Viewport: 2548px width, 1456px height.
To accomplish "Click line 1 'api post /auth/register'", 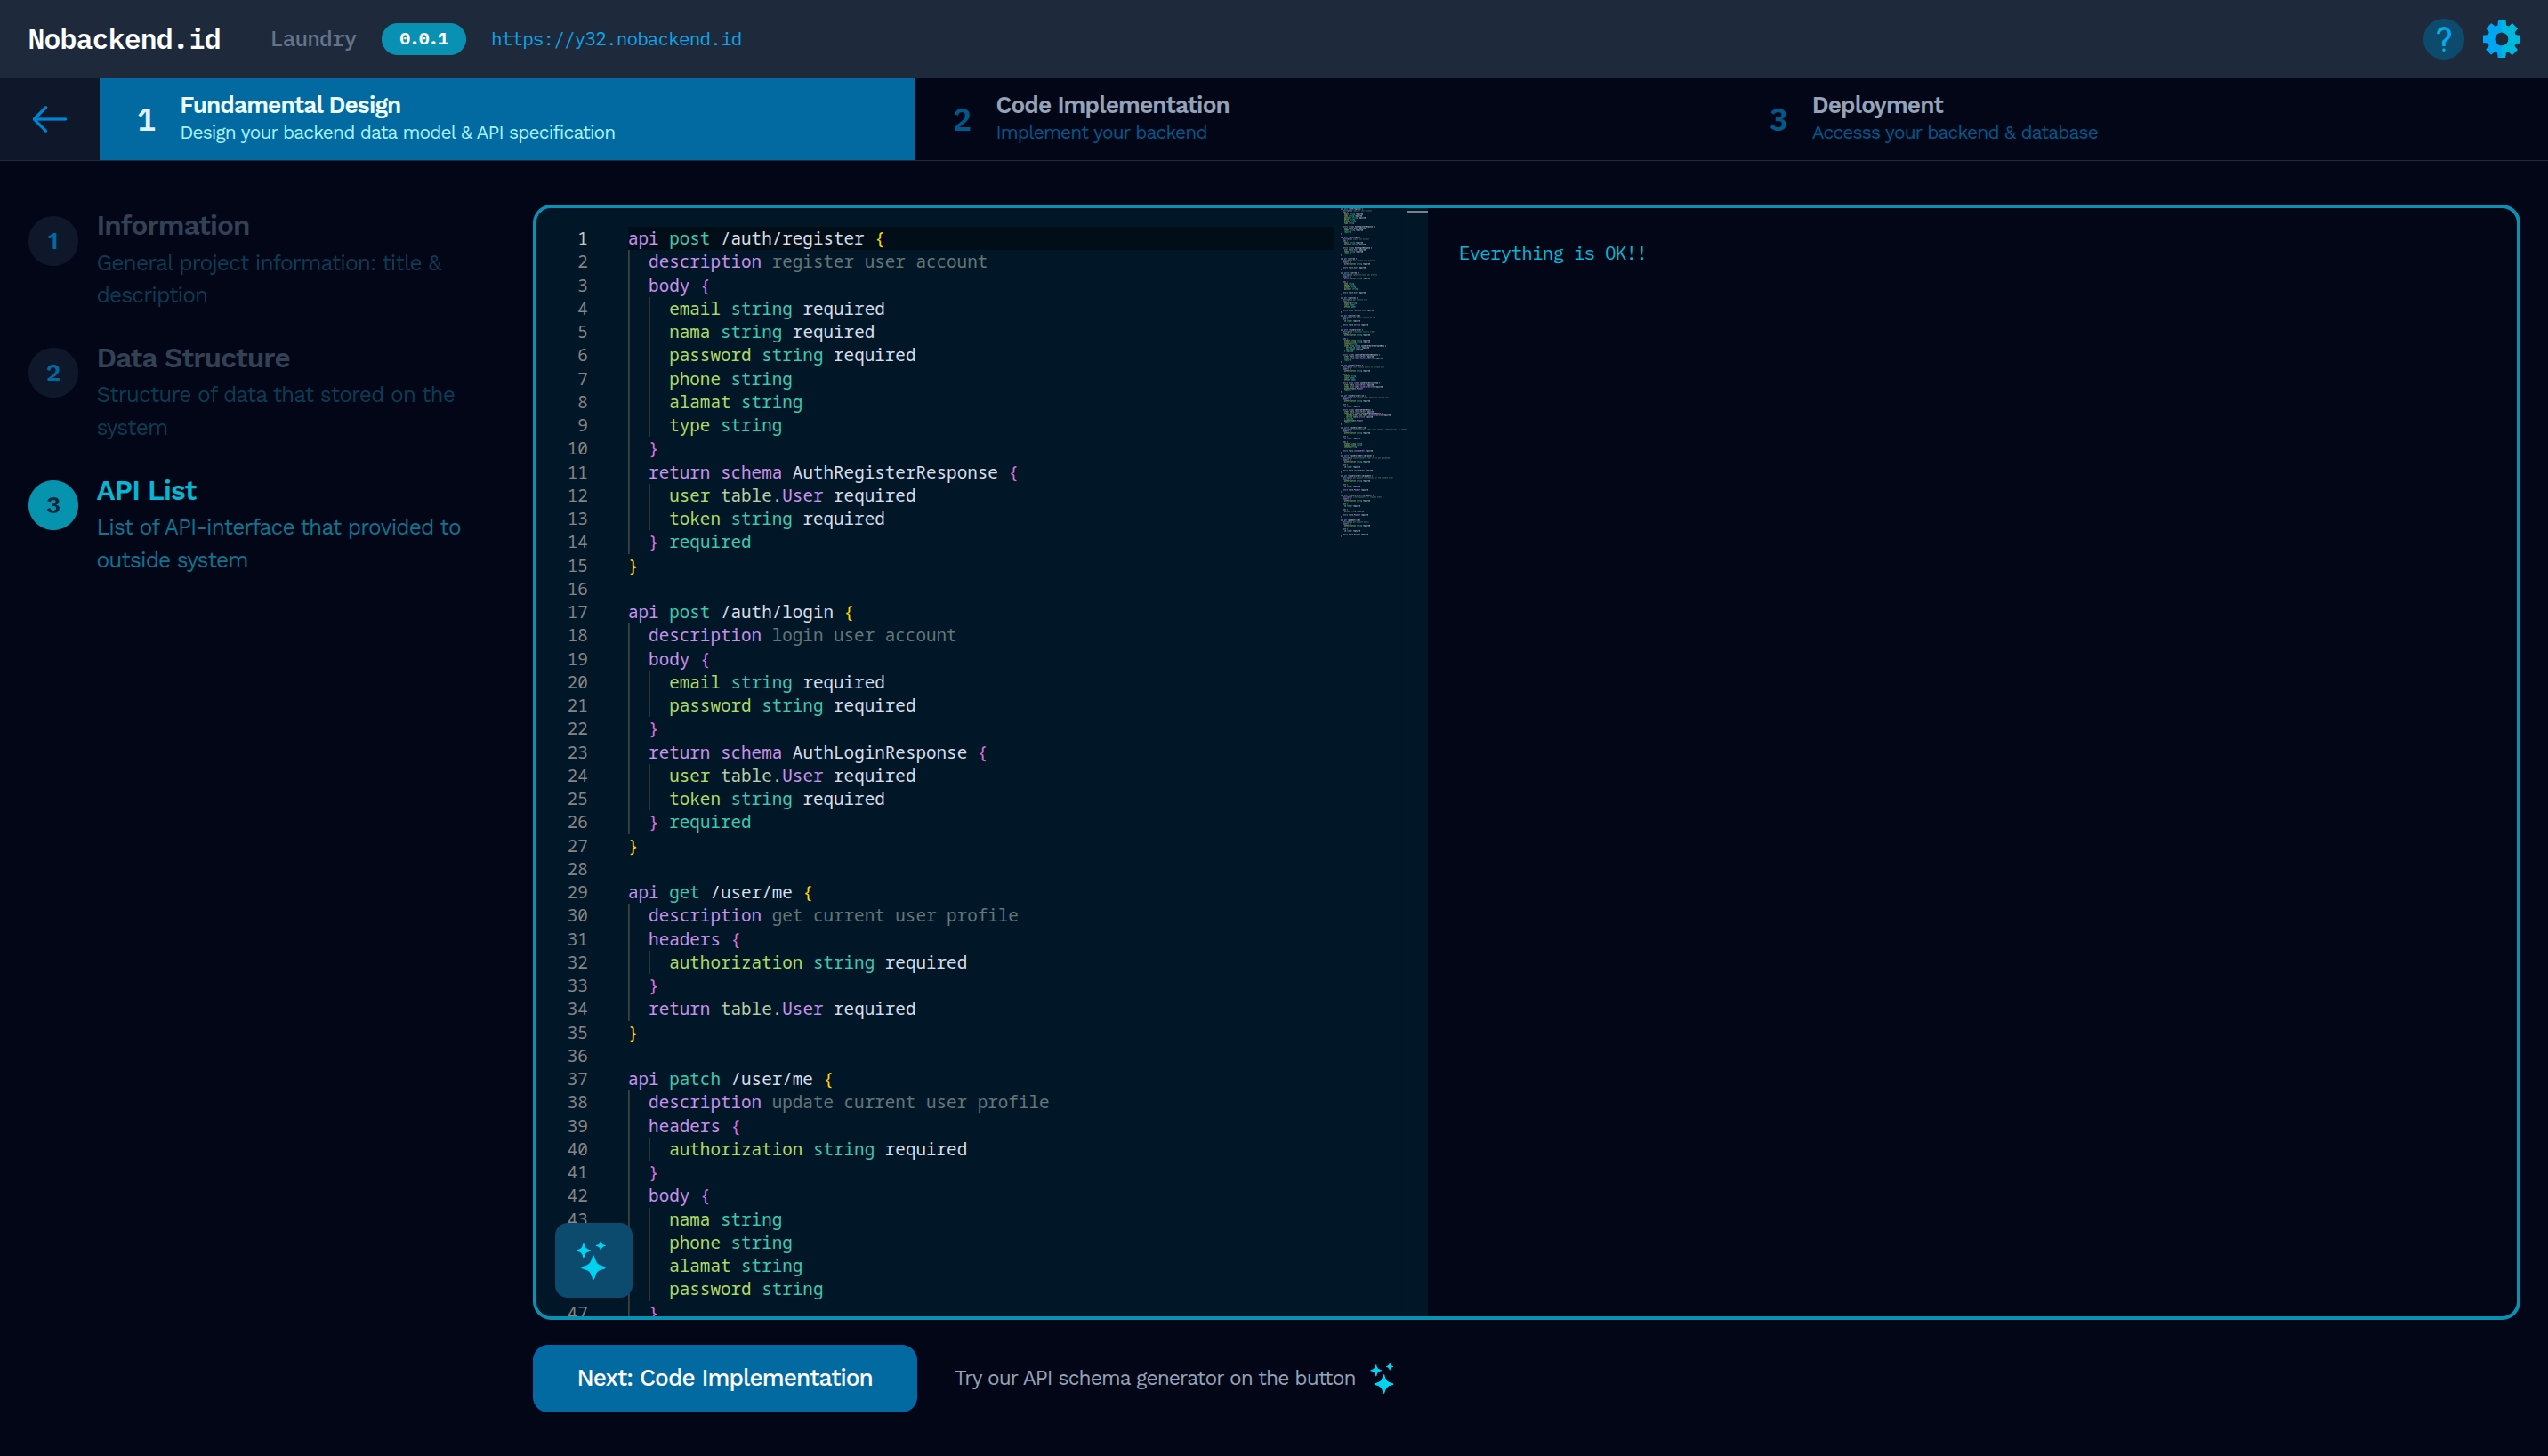I will tap(755, 238).
